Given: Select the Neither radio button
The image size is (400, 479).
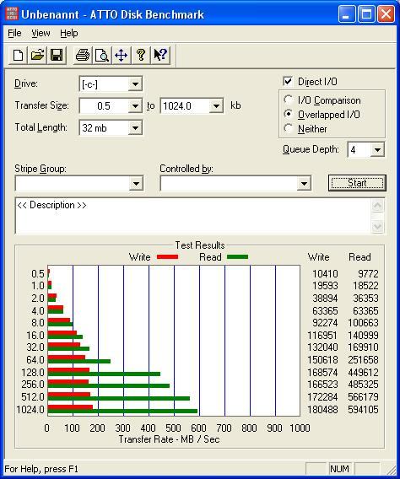Looking at the screenshot, I should point(288,128).
